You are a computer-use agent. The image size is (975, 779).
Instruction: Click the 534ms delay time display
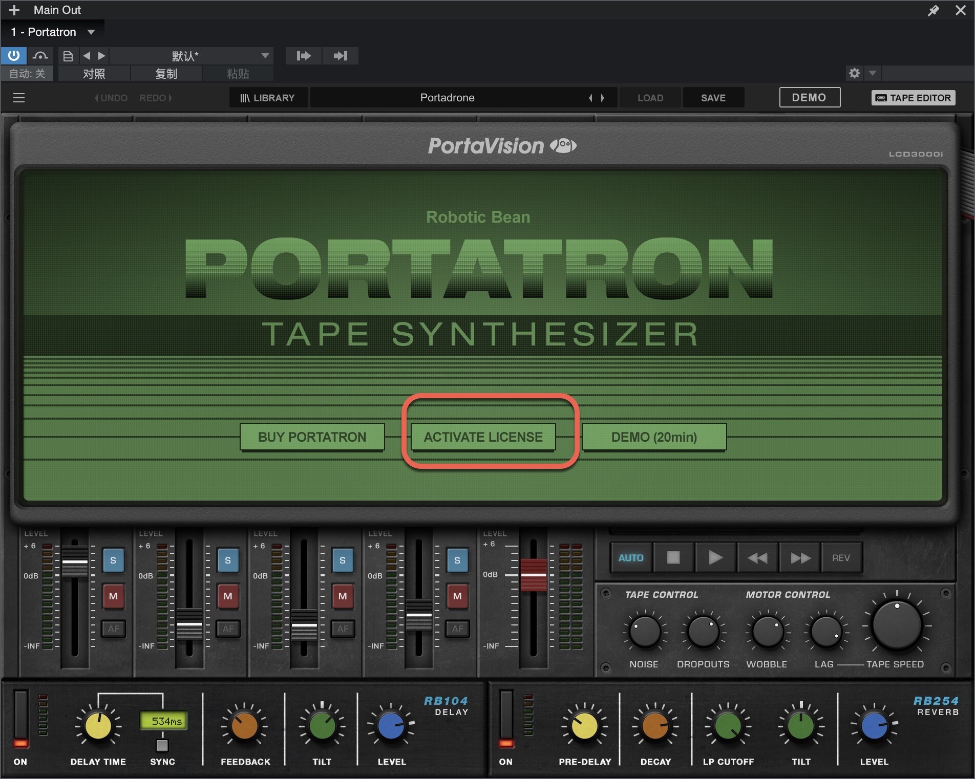(x=164, y=721)
